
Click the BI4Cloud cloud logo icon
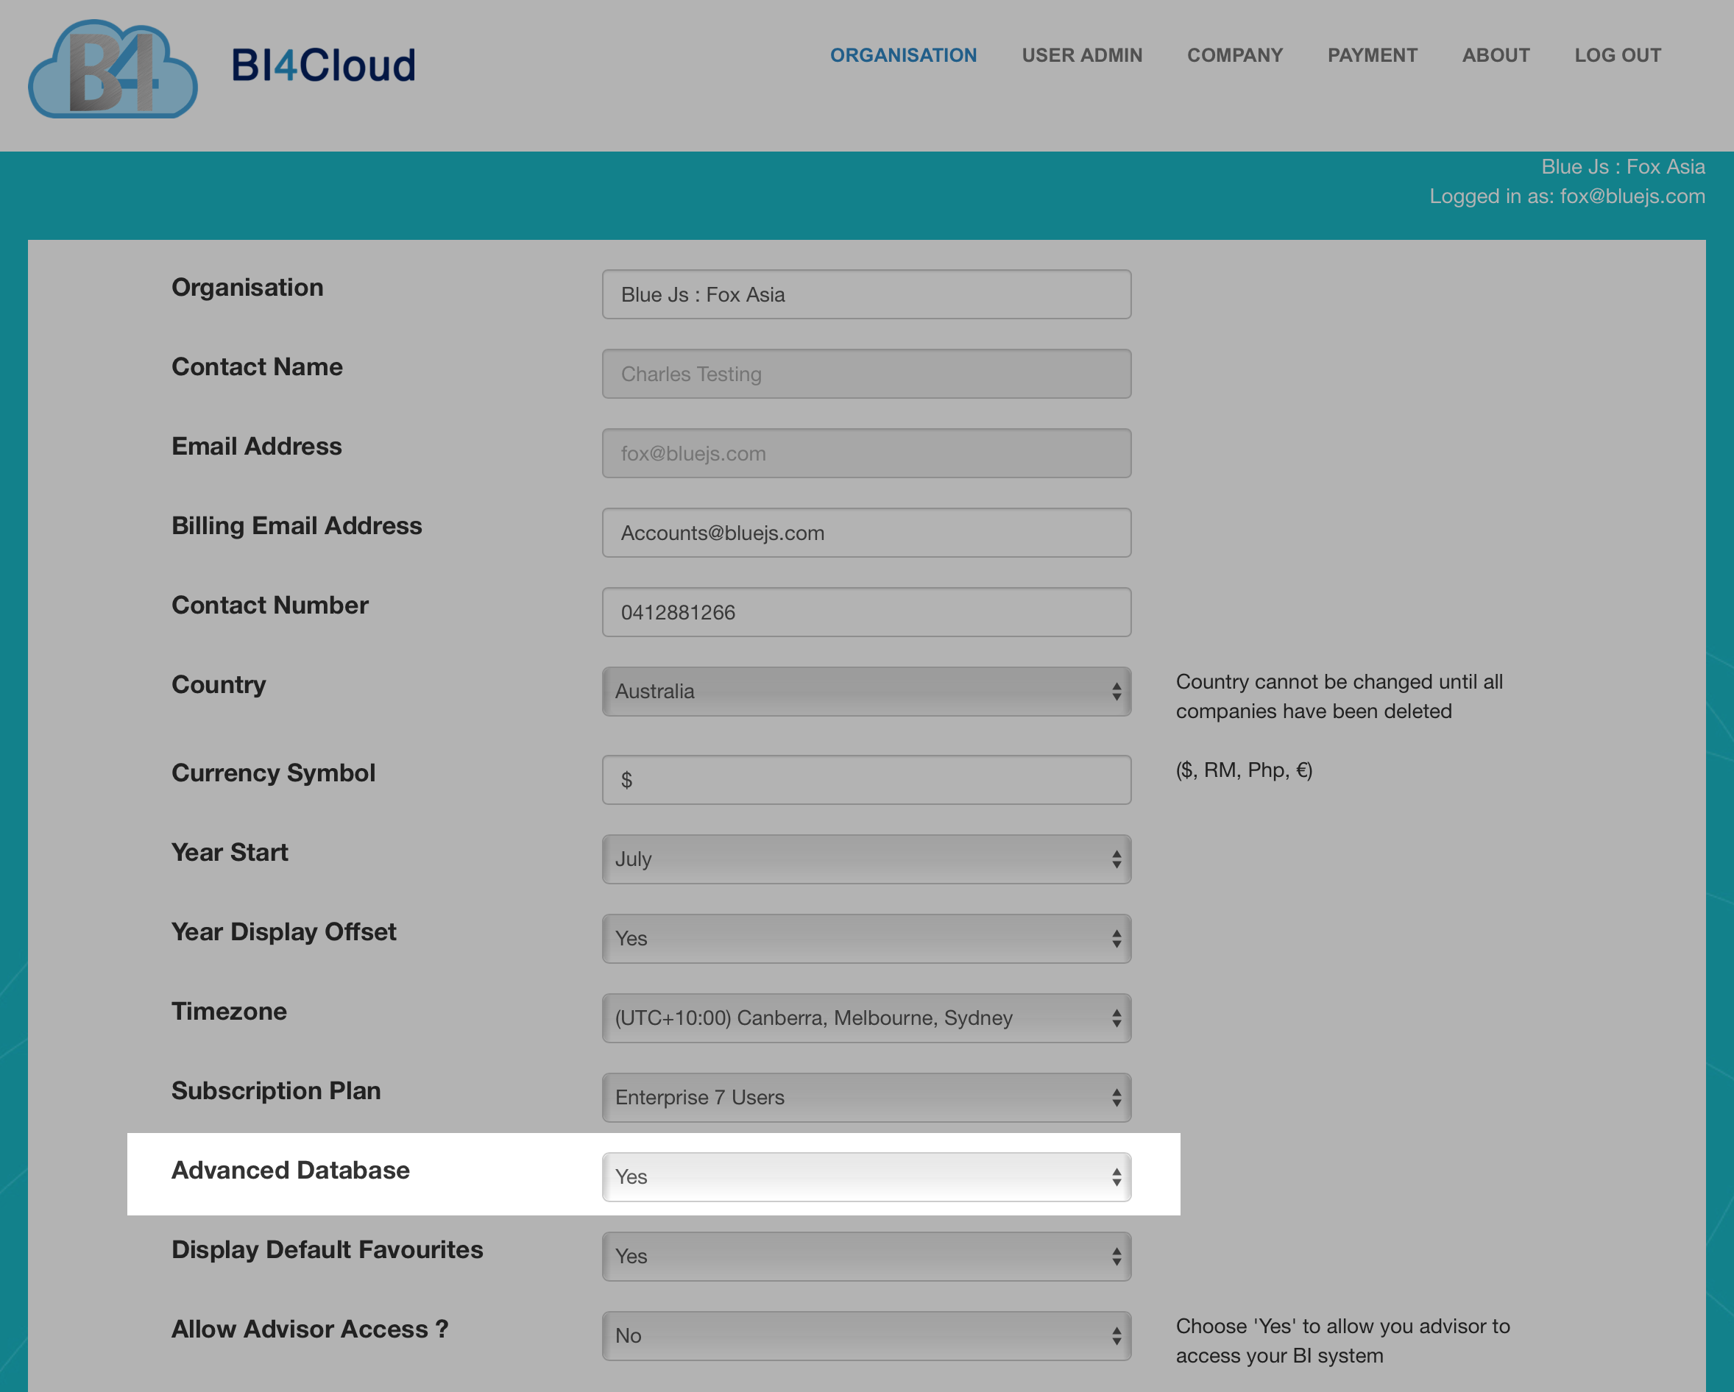(x=113, y=69)
